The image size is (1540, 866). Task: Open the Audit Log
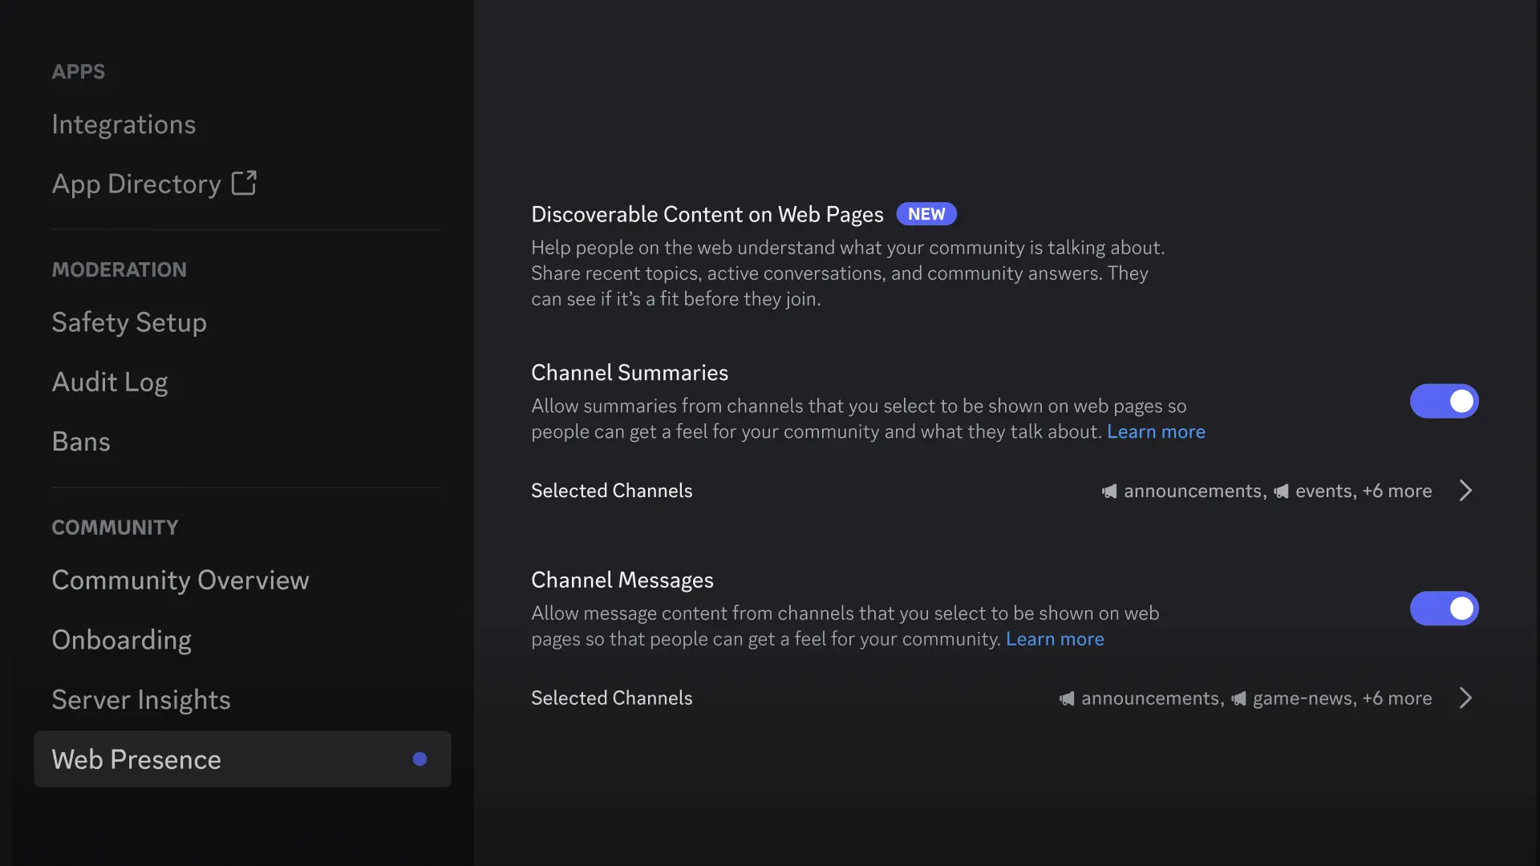click(110, 382)
